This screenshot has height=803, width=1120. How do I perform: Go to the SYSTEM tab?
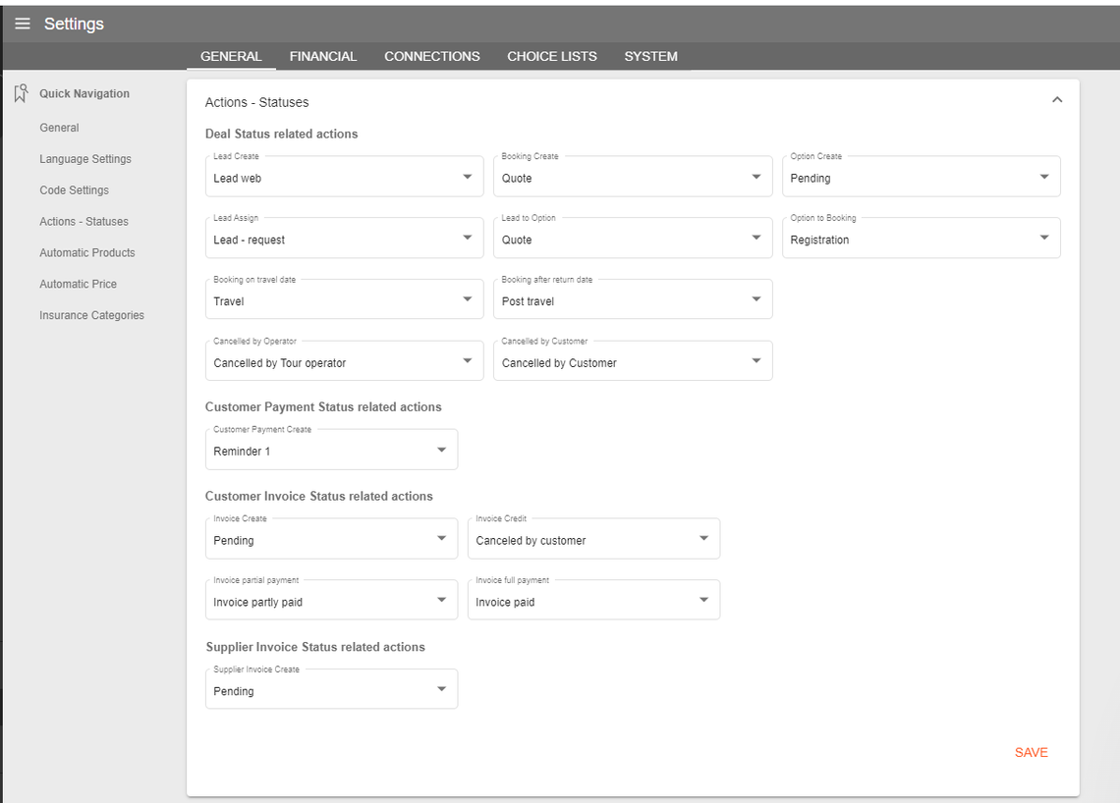(x=650, y=56)
